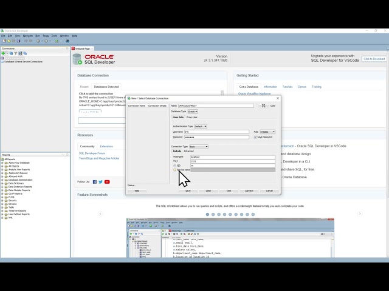
Task: Toggle the Save Password checkbox
Action: pyautogui.click(x=255, y=137)
